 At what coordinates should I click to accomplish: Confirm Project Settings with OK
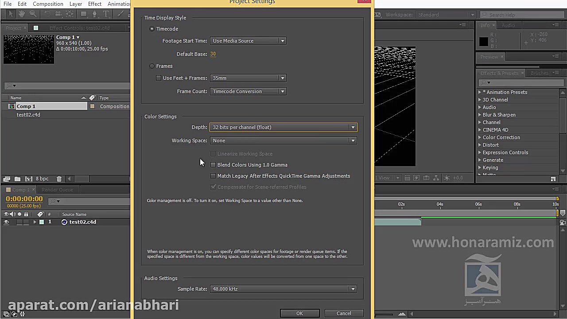(x=299, y=313)
